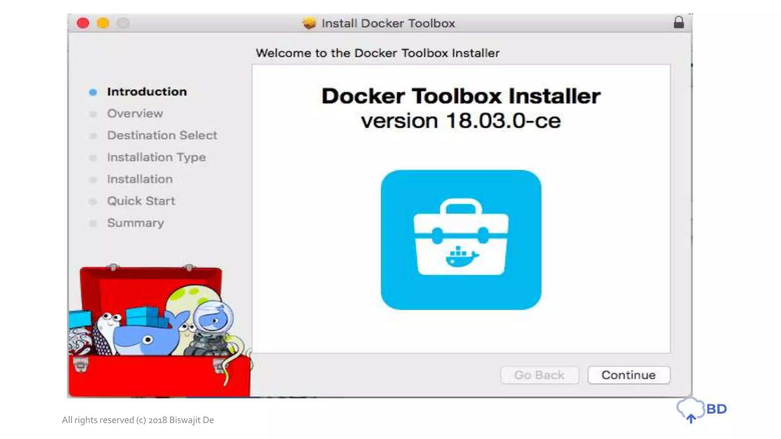The image size is (781, 439).
Task: Click the Continue button
Action: click(x=629, y=375)
